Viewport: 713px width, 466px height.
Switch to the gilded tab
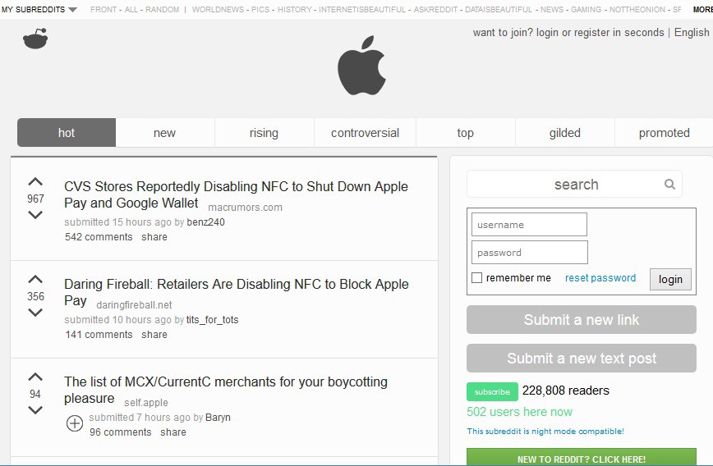click(x=565, y=133)
